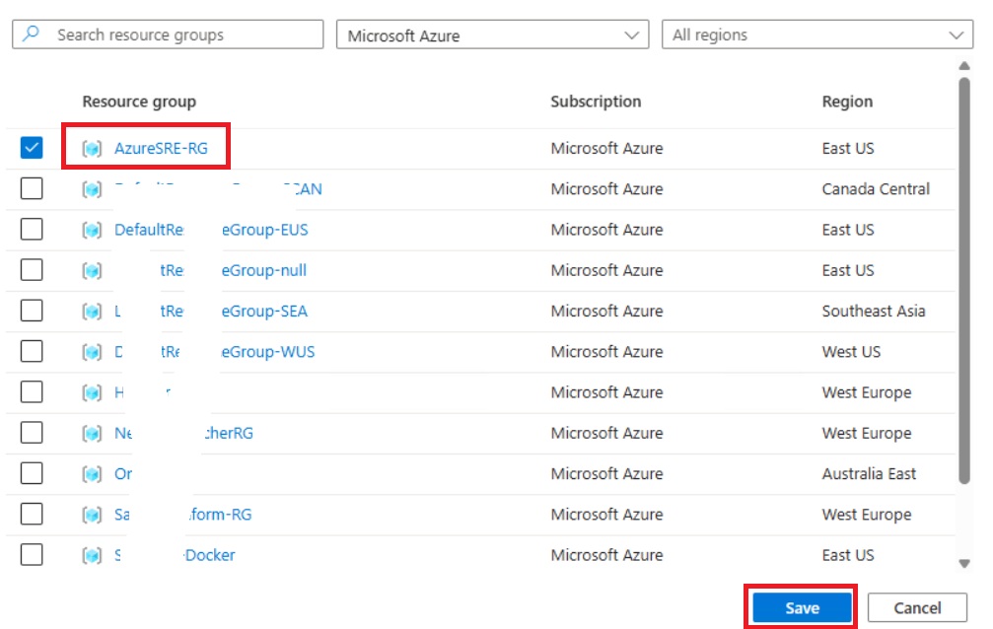
Task: Sort by the Resource group column header
Action: (x=139, y=102)
